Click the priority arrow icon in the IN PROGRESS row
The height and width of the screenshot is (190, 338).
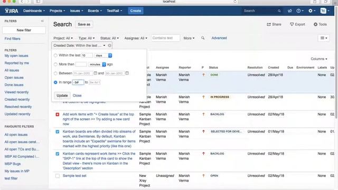(x=203, y=97)
